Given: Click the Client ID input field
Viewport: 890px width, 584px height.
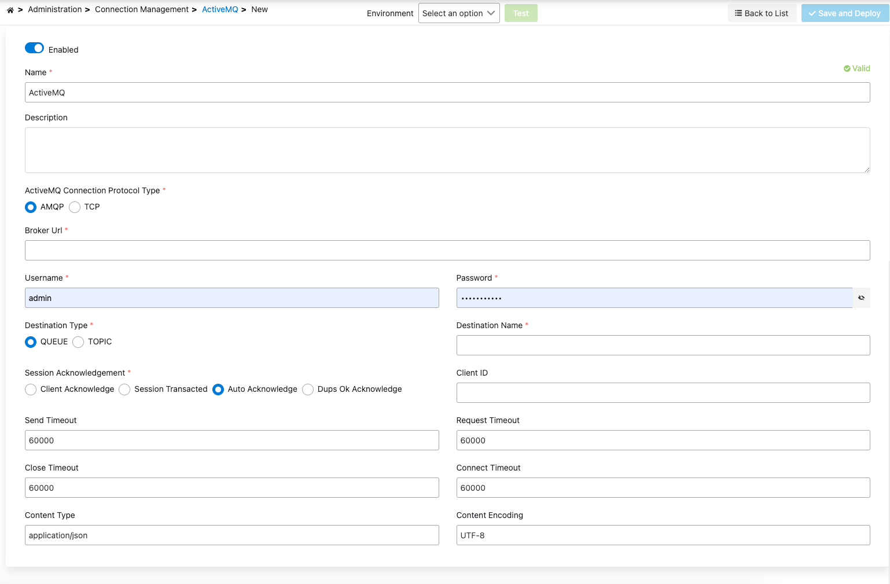Looking at the screenshot, I should click(663, 393).
